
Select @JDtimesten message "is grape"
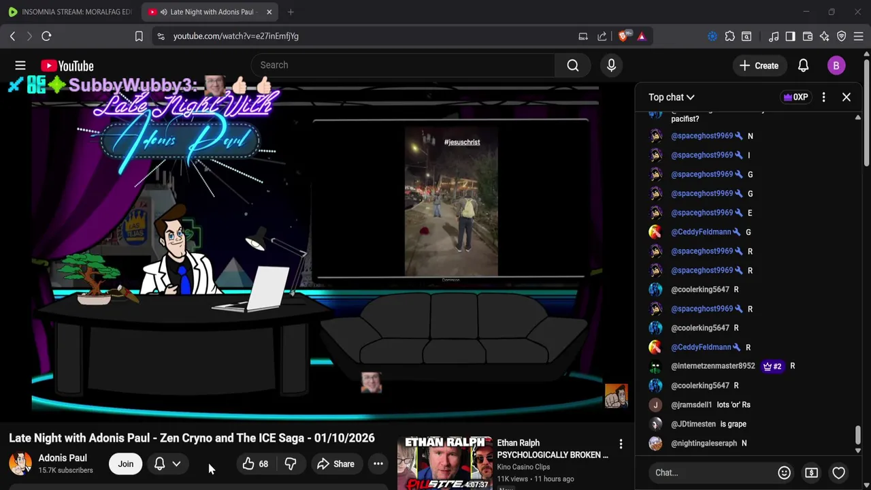coord(734,424)
